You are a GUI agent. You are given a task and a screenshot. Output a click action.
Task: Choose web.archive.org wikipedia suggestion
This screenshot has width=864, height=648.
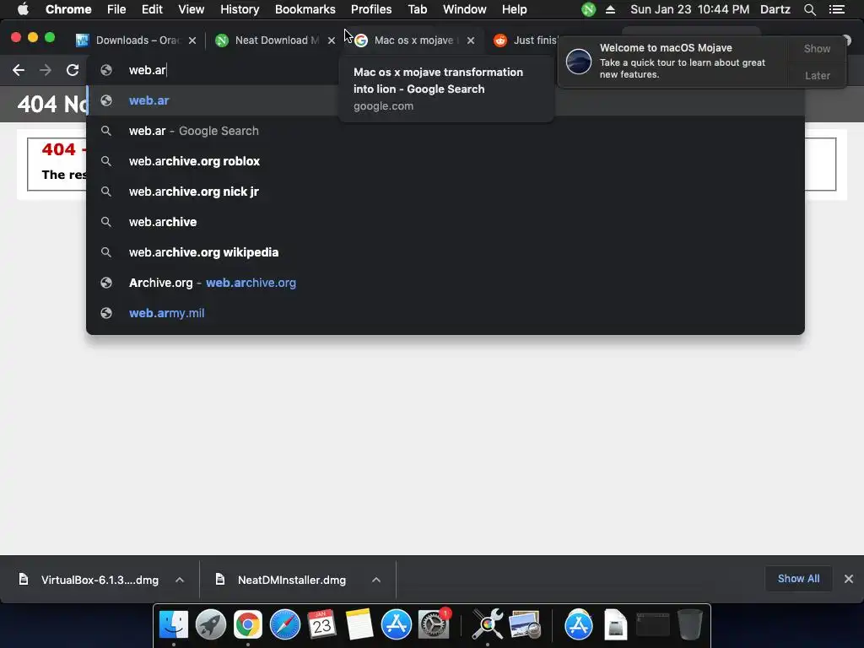(x=445, y=251)
